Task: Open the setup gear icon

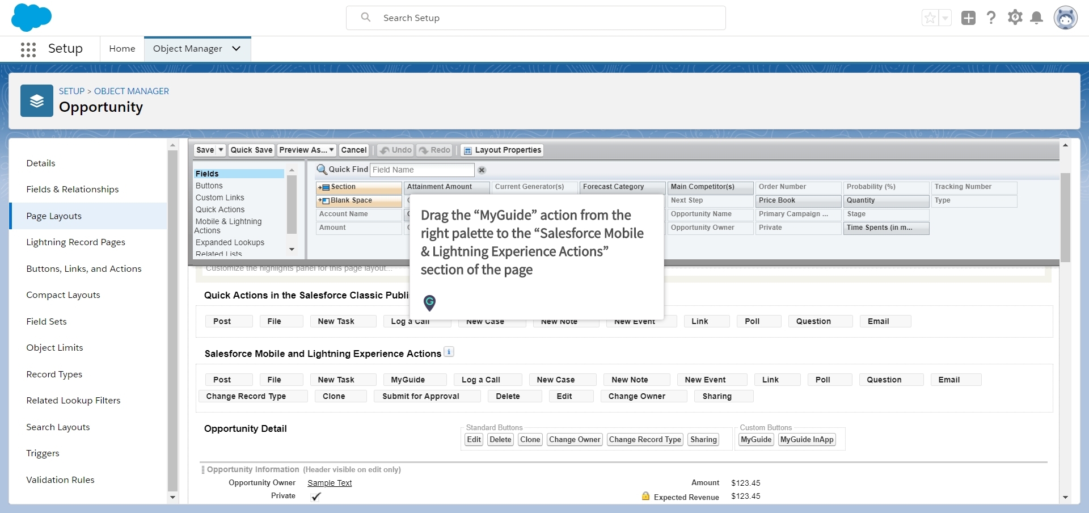Action: tap(1015, 18)
